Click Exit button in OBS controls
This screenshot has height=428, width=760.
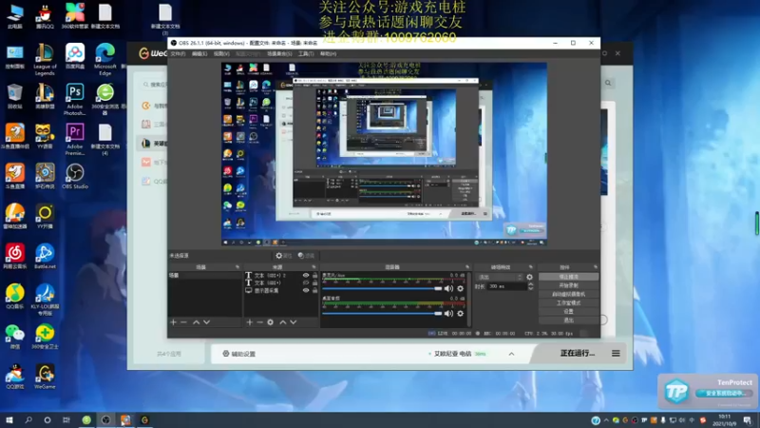click(x=568, y=321)
